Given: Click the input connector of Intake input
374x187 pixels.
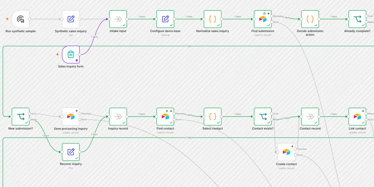Looking at the screenshot, I should (109, 19).
